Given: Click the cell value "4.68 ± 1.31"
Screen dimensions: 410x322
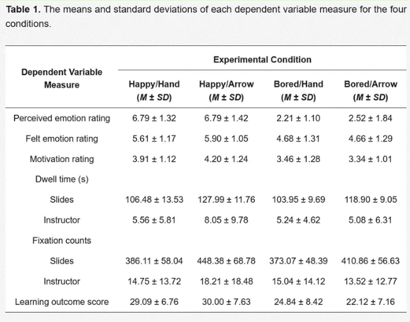Looking at the screenshot, I should [x=298, y=139].
